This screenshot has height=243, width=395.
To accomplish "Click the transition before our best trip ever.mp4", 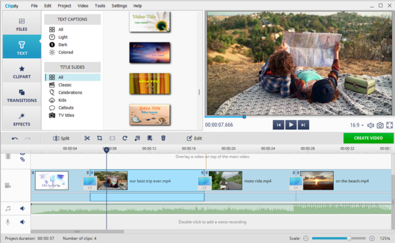I will pyautogui.click(x=90, y=183).
